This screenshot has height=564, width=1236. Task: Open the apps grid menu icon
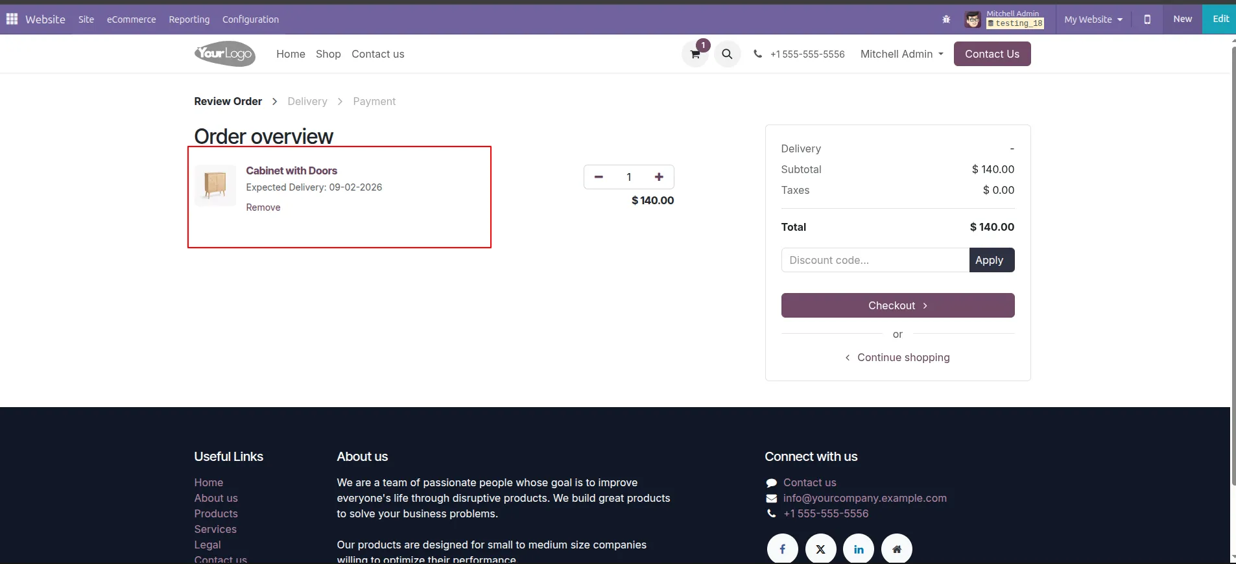pyautogui.click(x=12, y=19)
